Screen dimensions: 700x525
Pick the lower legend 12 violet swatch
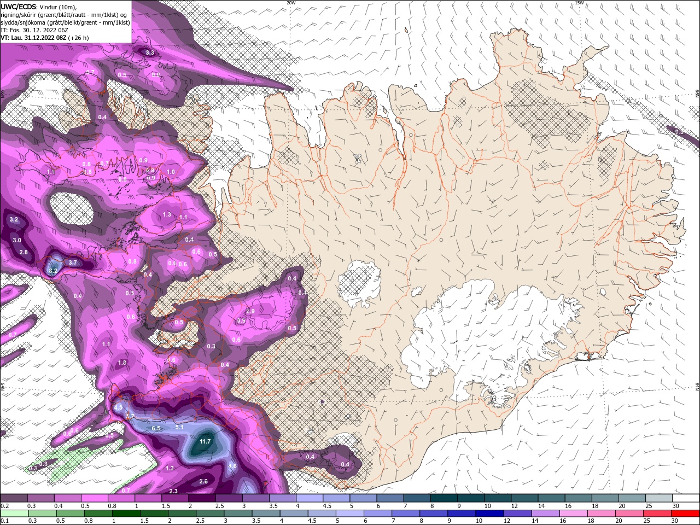coord(518,513)
